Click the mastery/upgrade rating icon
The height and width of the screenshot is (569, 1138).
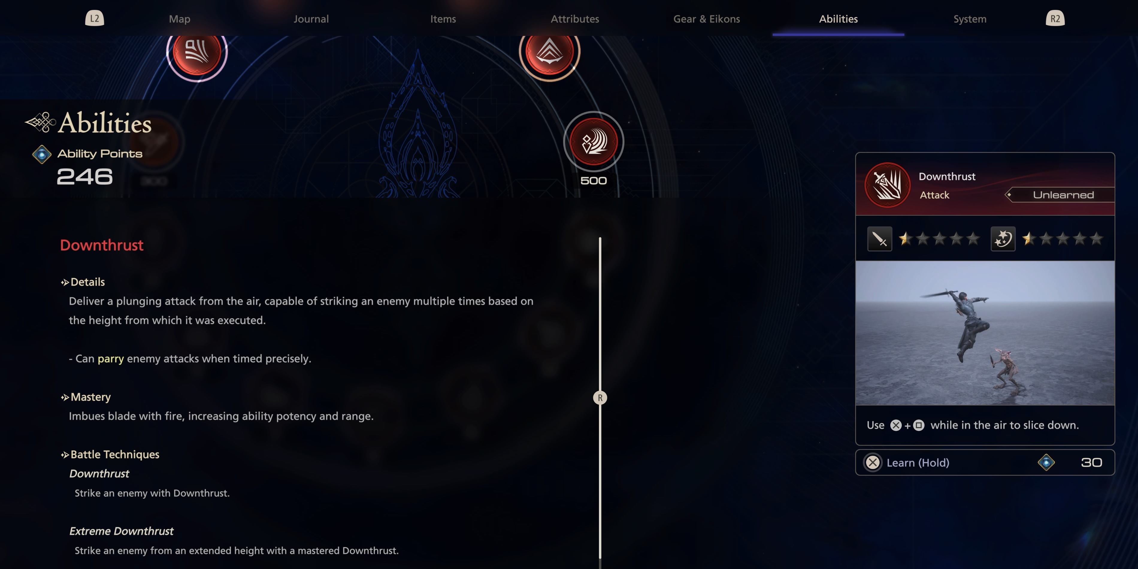[x=1002, y=238]
